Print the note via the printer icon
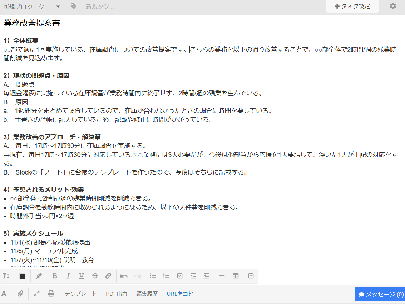Image resolution: width=405 pixels, height=304 pixels. pos(51,294)
